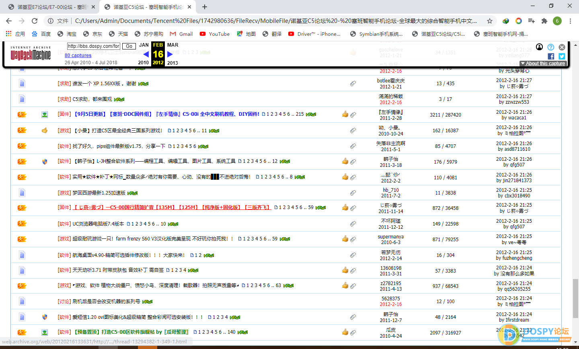This screenshot has width=579, height=349.
Task: Open Wayback help question mark icon
Action: coord(551,47)
